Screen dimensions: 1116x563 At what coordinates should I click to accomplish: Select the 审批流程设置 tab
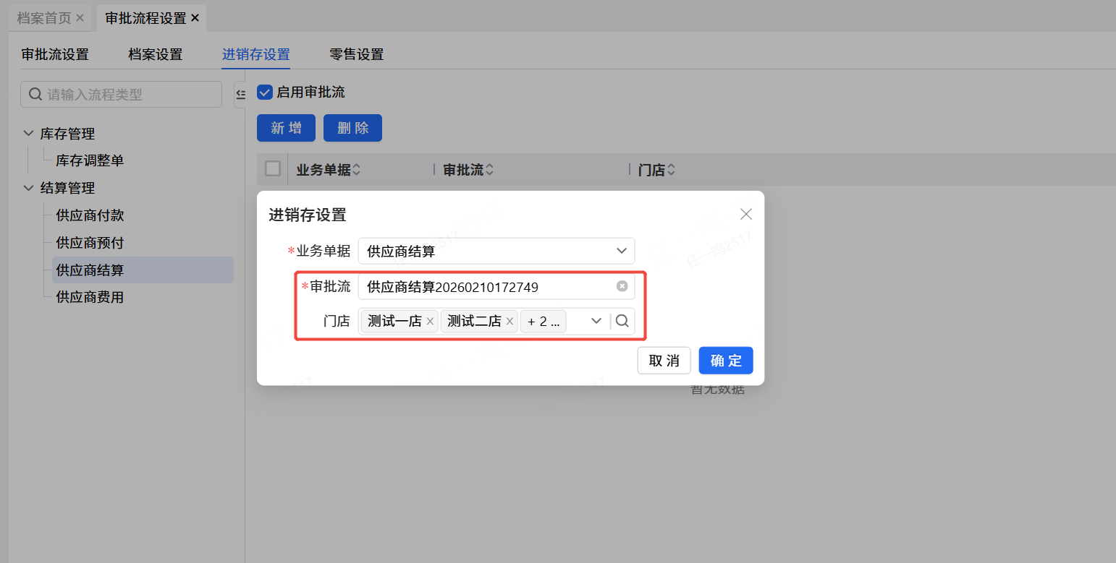pyautogui.click(x=145, y=18)
